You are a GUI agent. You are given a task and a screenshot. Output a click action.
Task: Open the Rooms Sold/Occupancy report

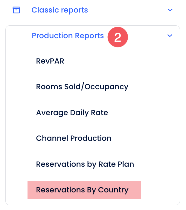(82, 87)
